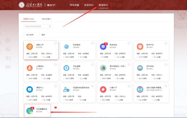The image size is (187, 118).
Task: Click the search magnifier icon
Action: 50,27
